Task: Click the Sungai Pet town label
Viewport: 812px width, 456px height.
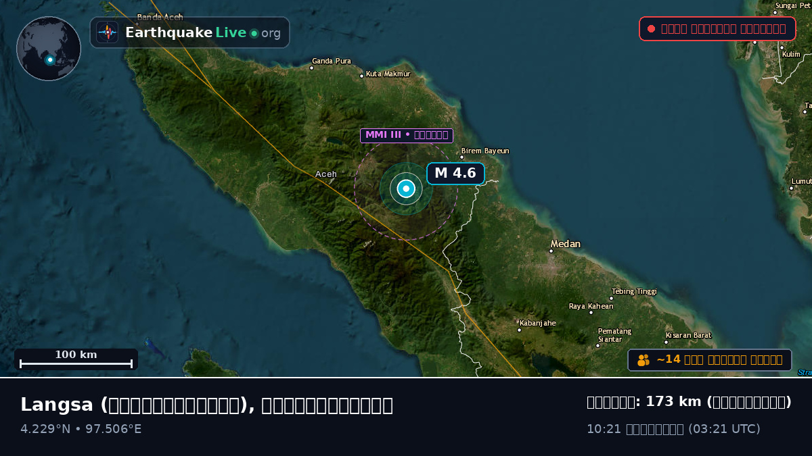Action: (793, 5)
